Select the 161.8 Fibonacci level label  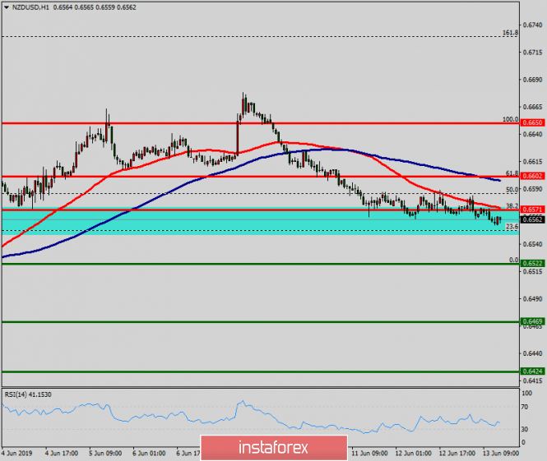510,33
